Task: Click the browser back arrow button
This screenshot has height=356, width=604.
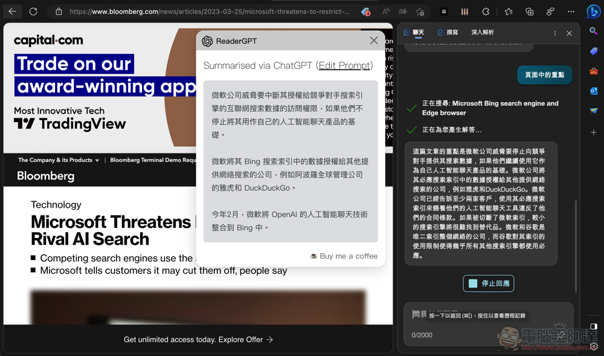Action: [12, 11]
